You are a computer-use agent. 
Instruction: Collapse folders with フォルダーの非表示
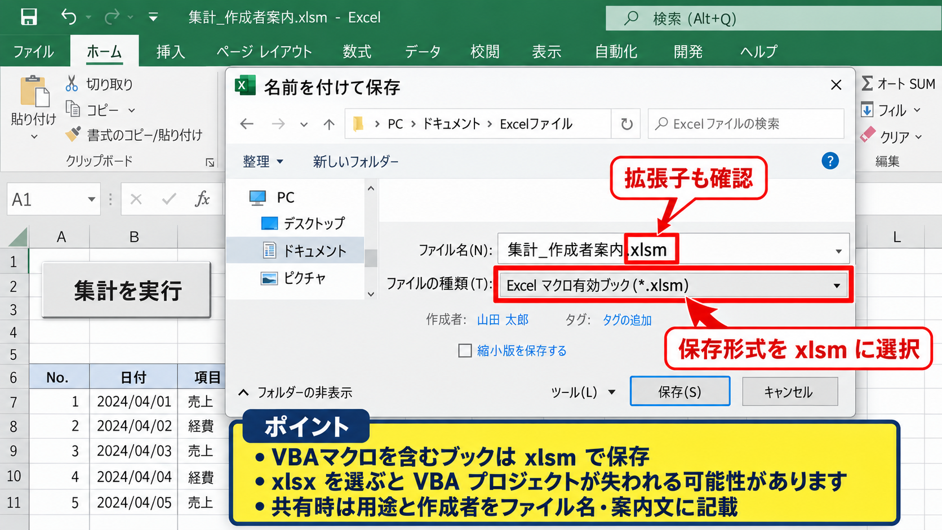[296, 393]
